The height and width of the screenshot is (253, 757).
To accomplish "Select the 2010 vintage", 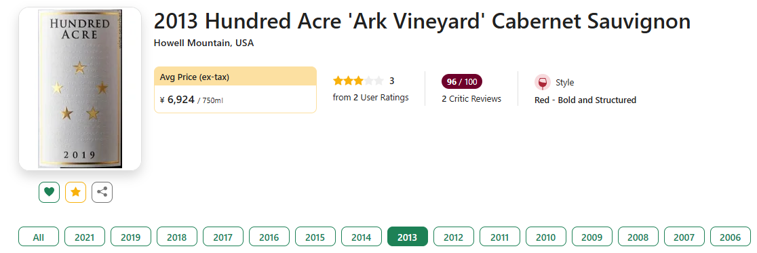I will tap(545, 237).
